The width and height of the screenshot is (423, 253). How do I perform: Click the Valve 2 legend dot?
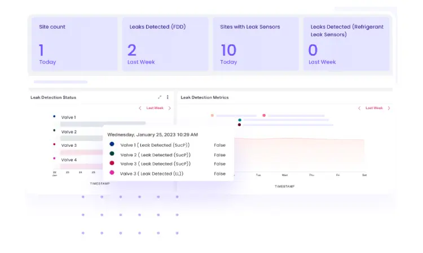pyautogui.click(x=54, y=130)
